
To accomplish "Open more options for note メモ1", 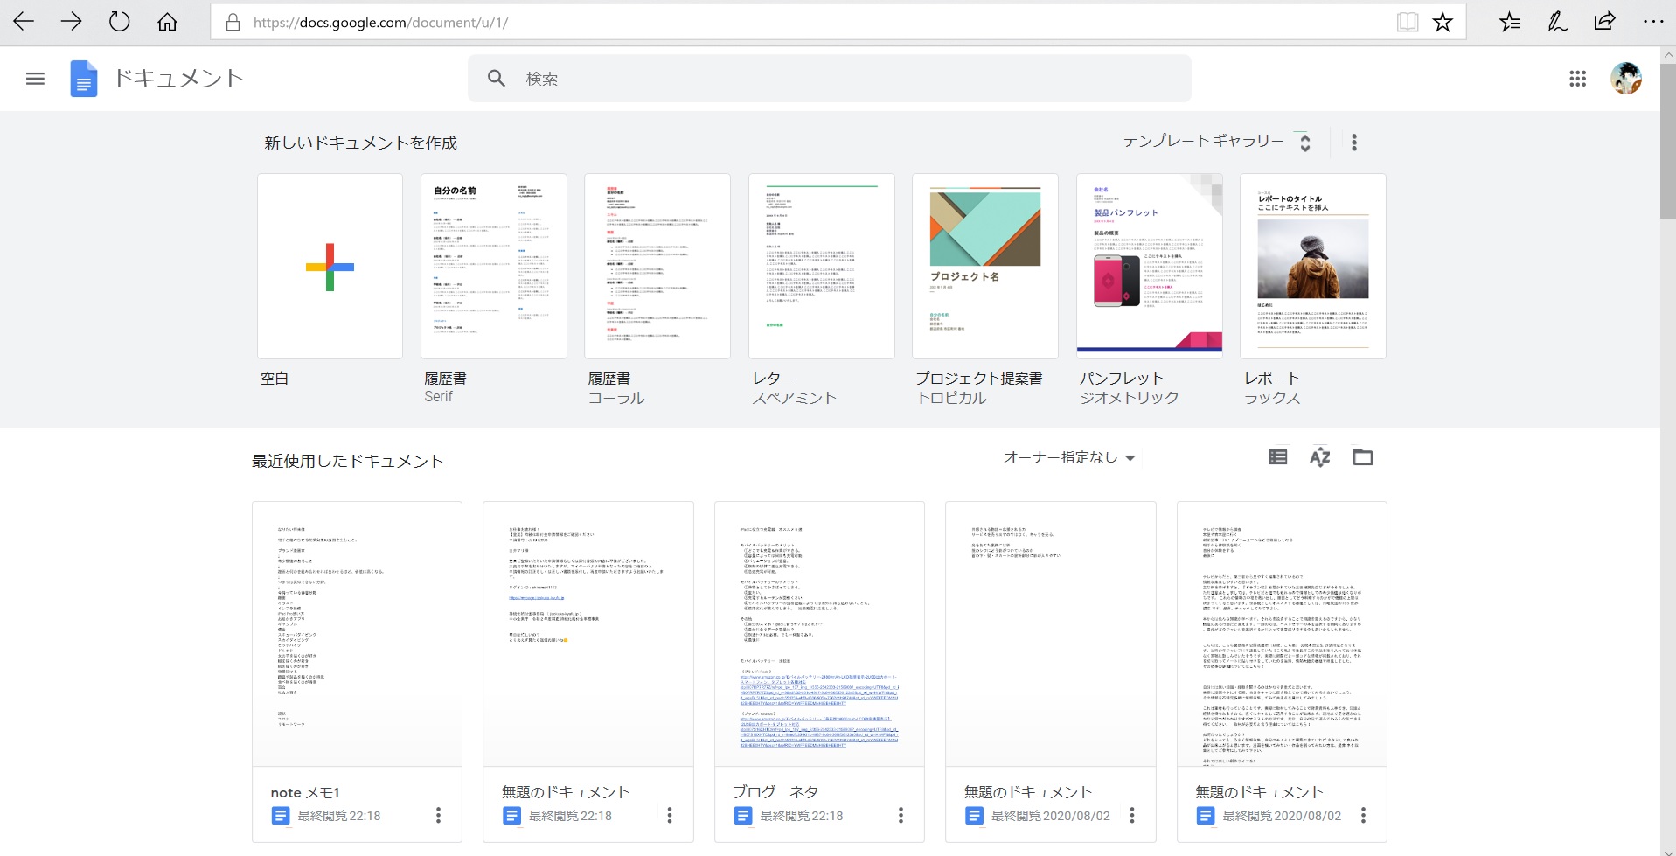I will pos(438,815).
